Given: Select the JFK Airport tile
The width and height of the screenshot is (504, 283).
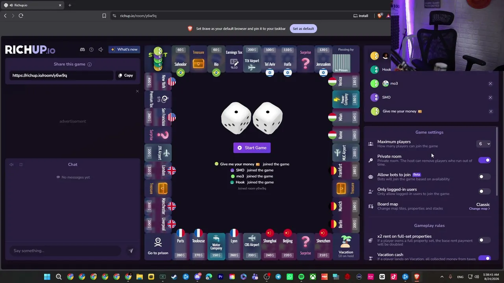Looking at the screenshot, I should click(158, 153).
